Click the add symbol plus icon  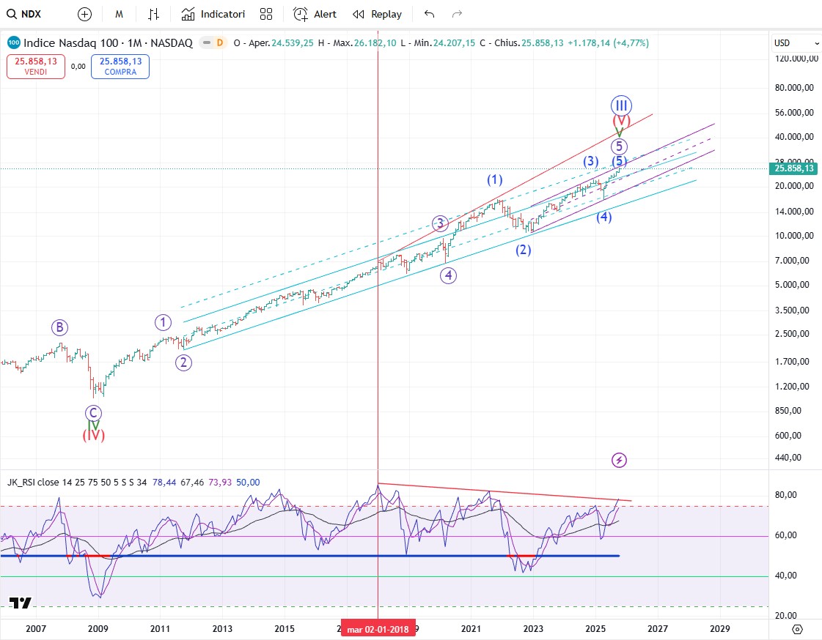point(85,14)
